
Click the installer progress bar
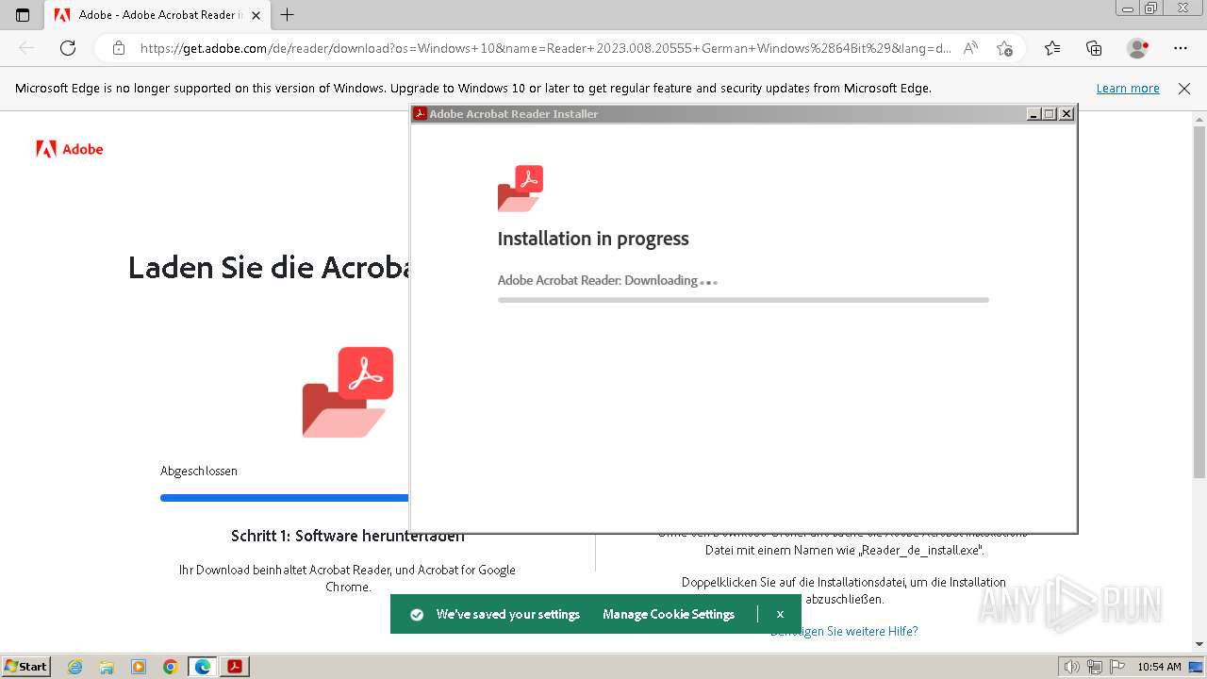(743, 300)
